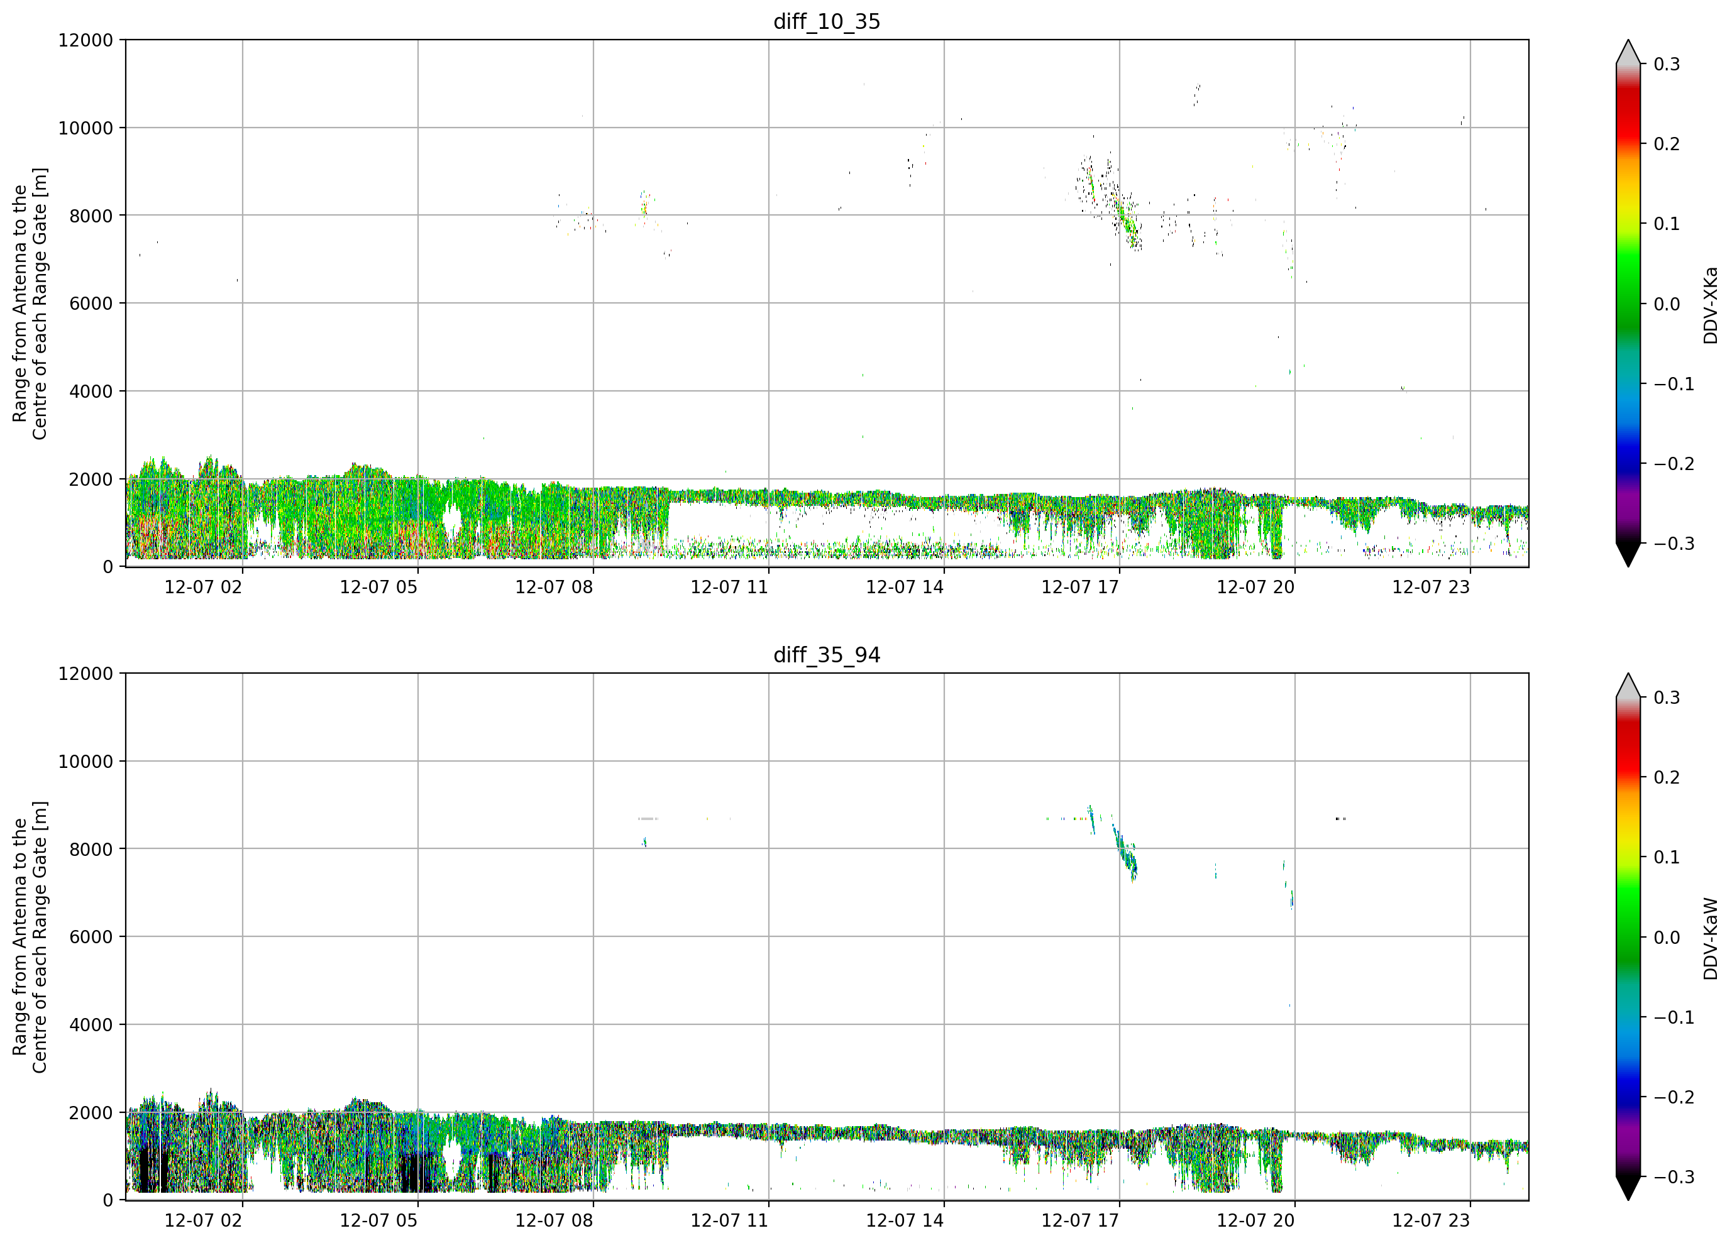This screenshot has width=1732, height=1243.
Task: Select the DDV-KaW colorbar label
Action: click(x=1711, y=938)
